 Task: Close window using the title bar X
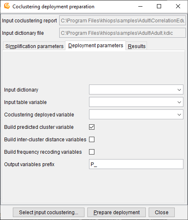[x=178, y=6]
